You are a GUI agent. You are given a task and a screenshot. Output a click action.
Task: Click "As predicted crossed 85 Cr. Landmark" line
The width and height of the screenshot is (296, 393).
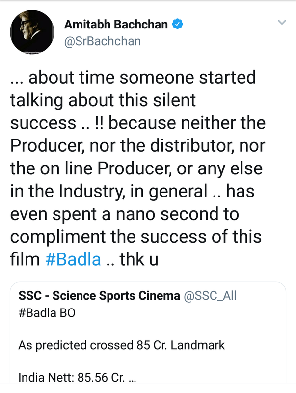coord(121,345)
